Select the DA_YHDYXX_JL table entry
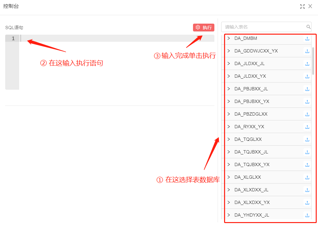The height and width of the screenshot is (225, 318). [252, 215]
